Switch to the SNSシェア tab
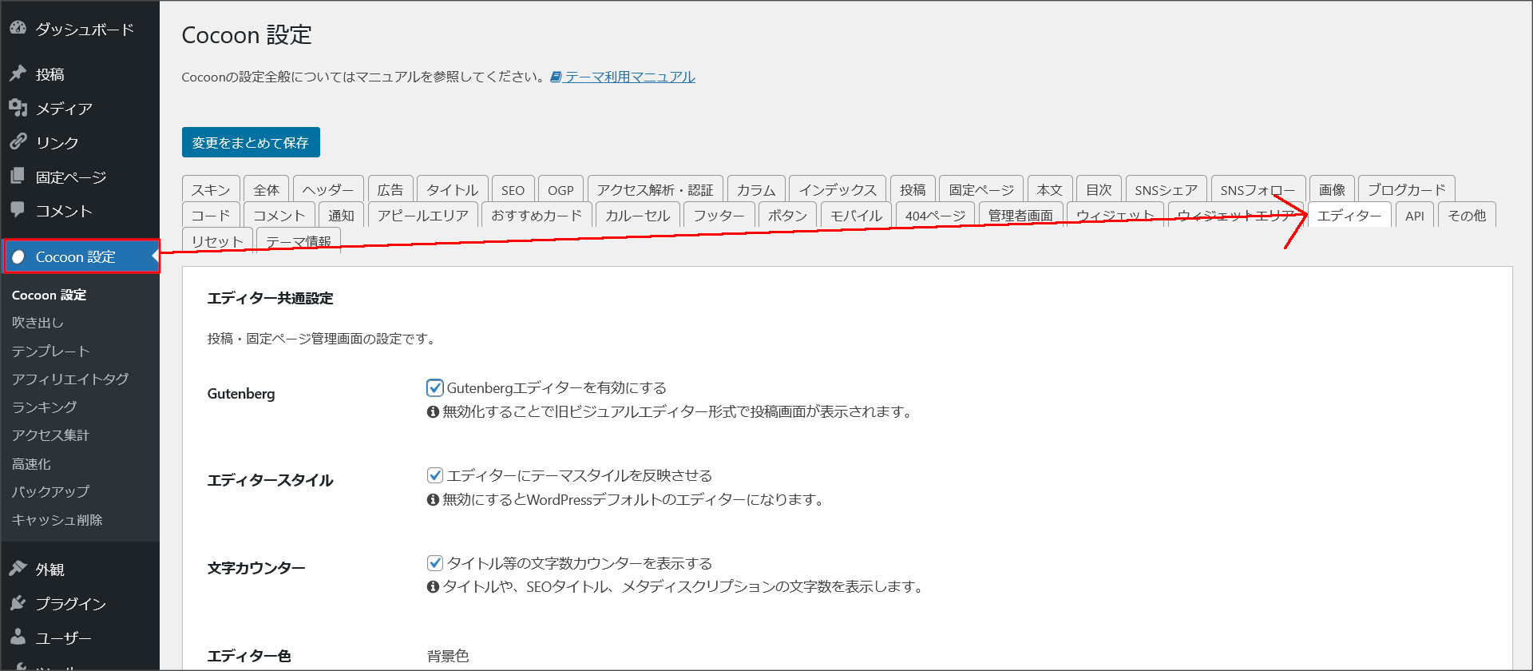 (1167, 189)
